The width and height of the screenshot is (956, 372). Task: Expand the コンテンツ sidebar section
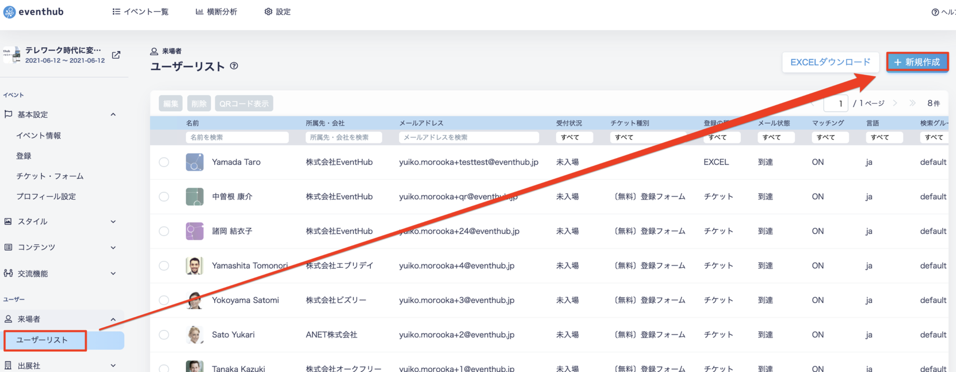[x=113, y=248]
